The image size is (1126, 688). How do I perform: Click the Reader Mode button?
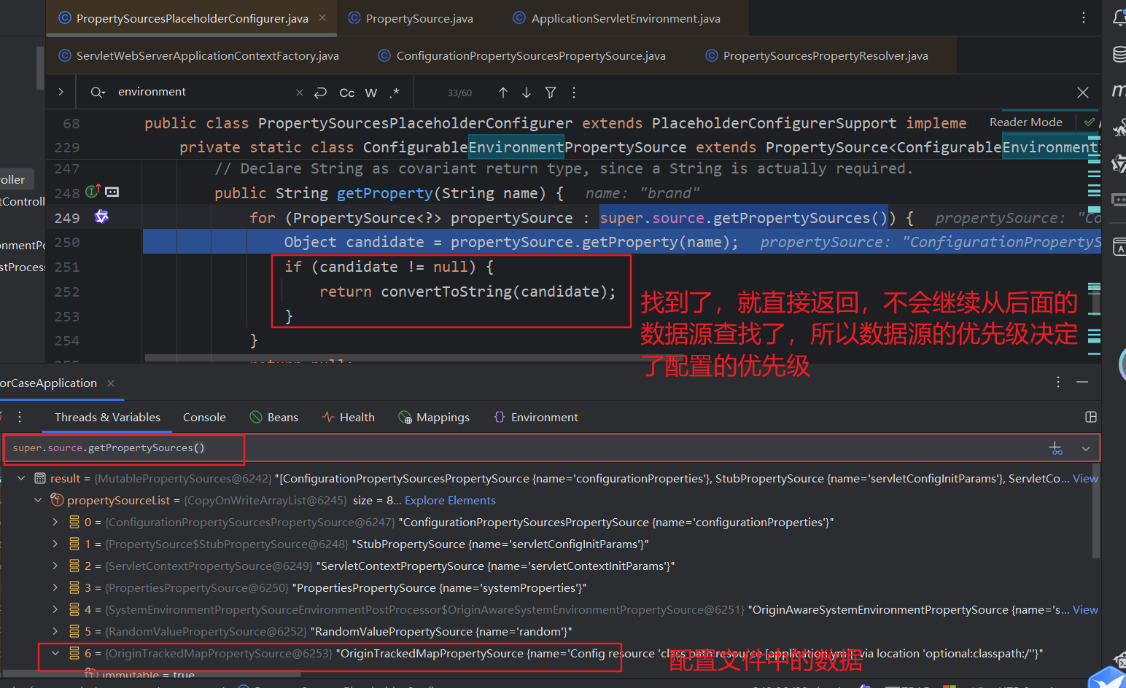click(x=1026, y=122)
